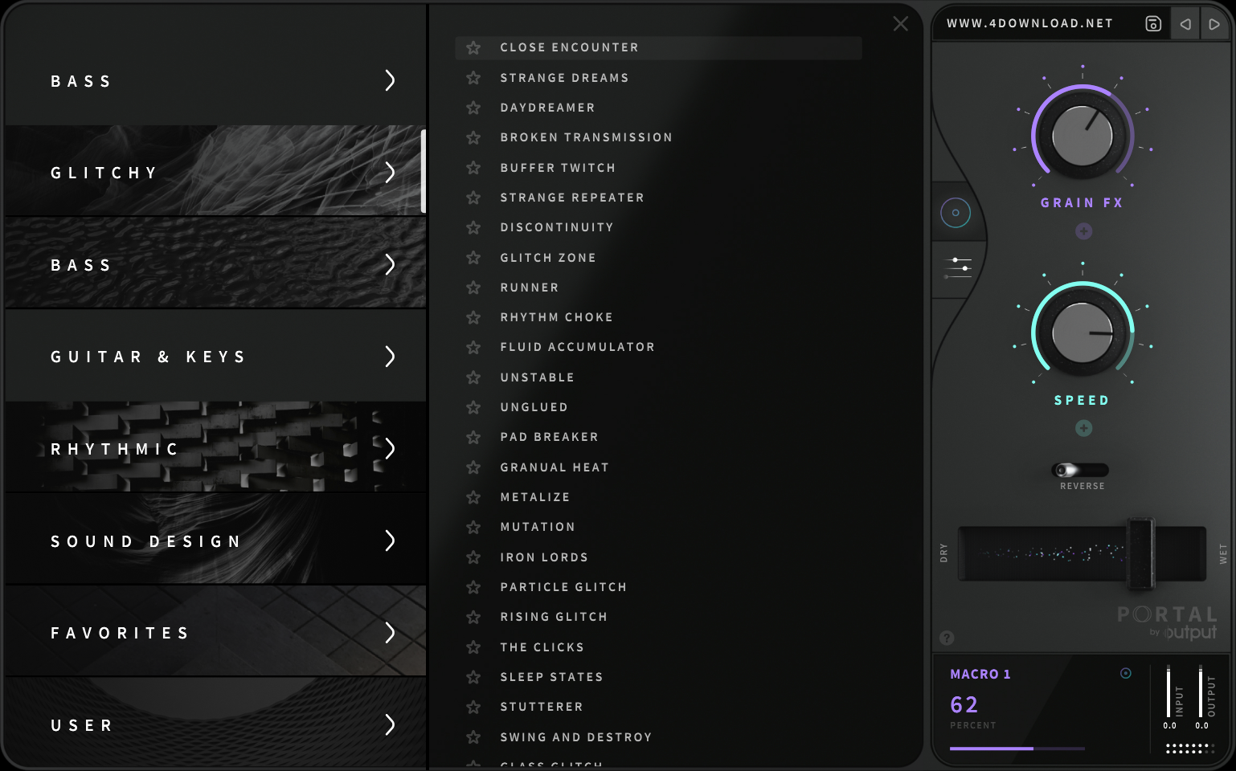This screenshot has height=771, width=1236.
Task: Choose the Sleep States preset
Action: point(551,677)
